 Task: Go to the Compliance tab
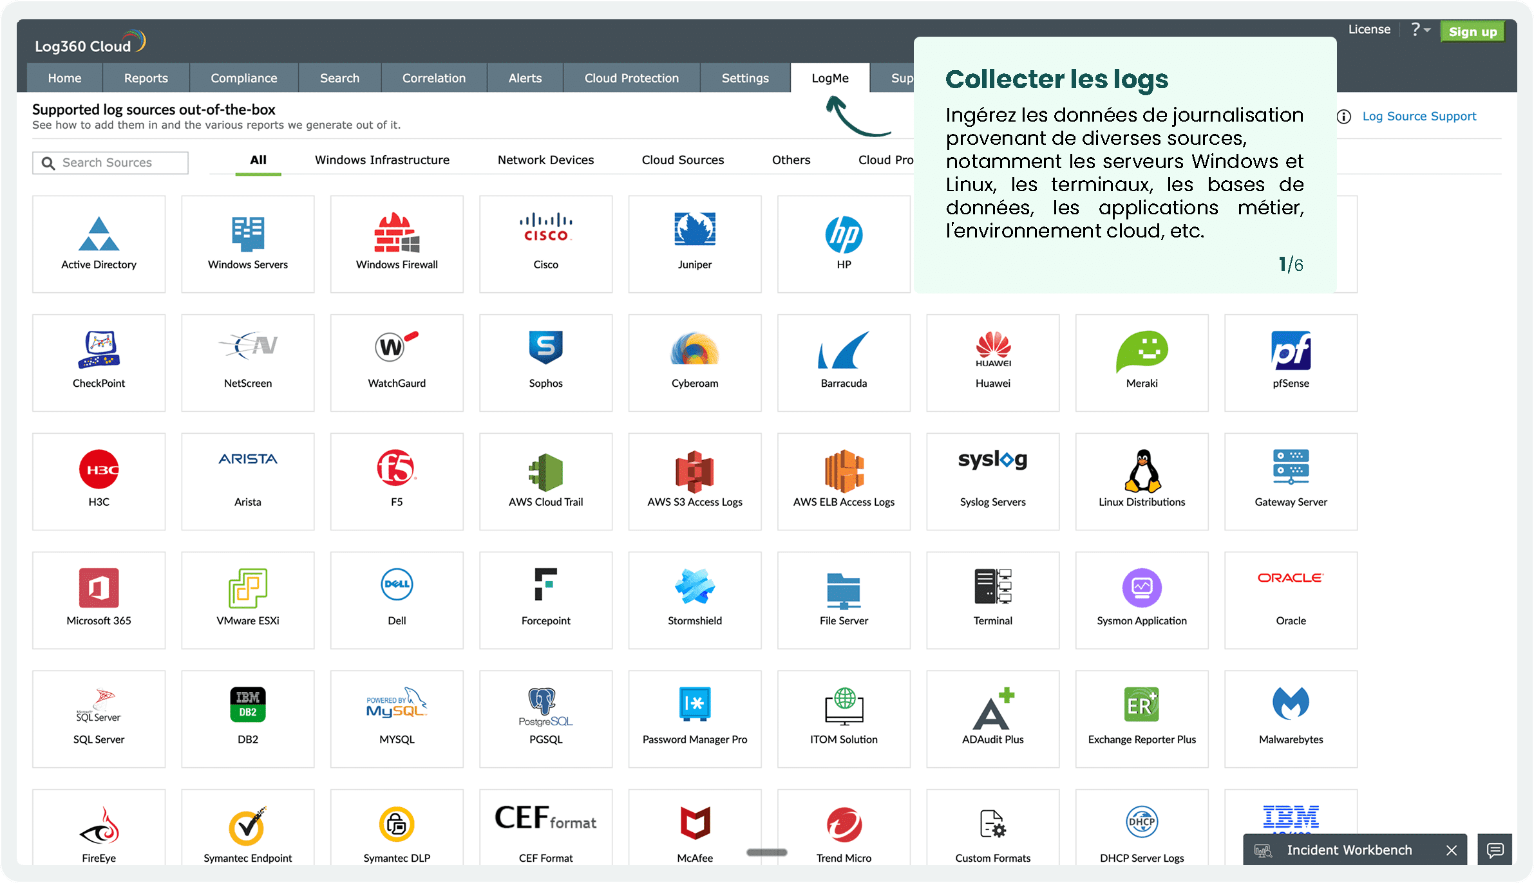[x=243, y=78]
